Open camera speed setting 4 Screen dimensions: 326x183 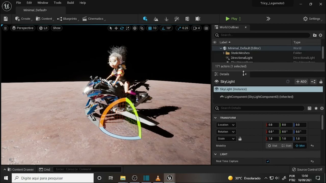pyautogui.click(x=196, y=28)
